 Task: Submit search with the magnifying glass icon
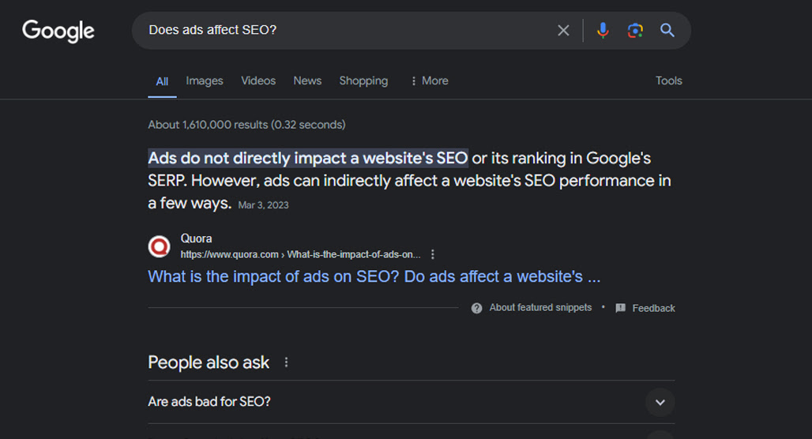pos(667,31)
